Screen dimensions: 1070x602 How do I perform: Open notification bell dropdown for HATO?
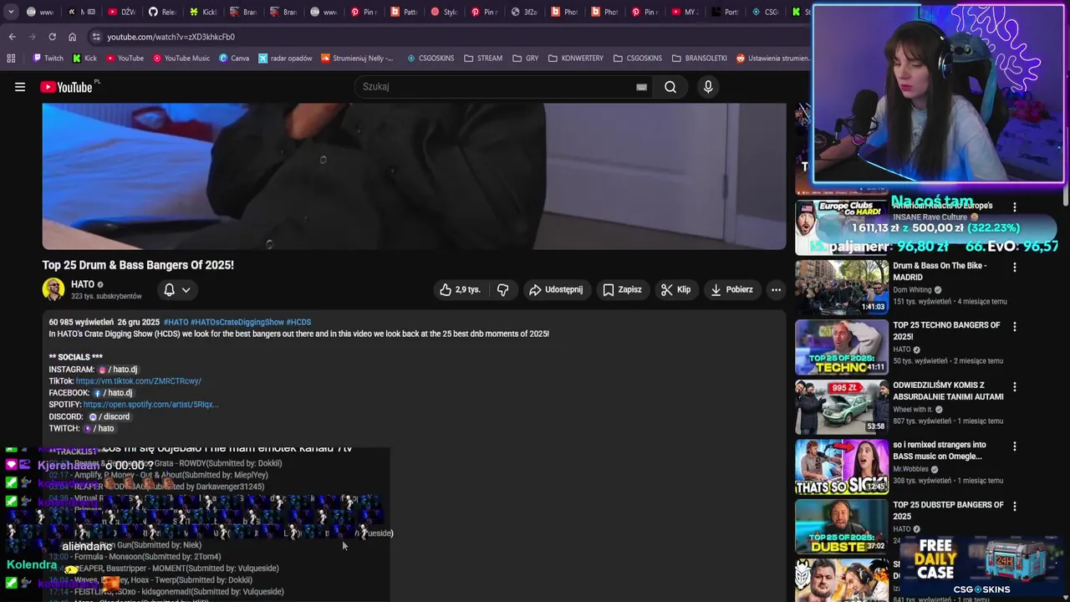pos(177,289)
